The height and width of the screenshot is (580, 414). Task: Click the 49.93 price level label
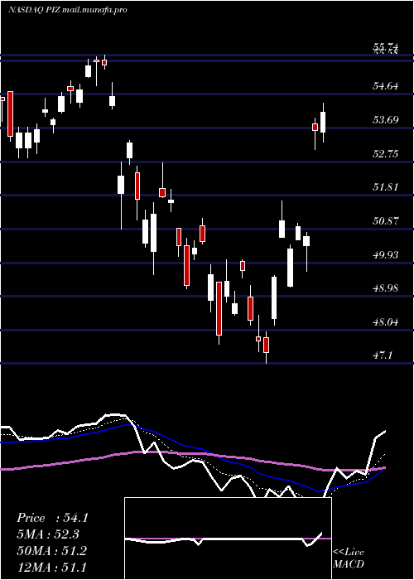point(386,255)
